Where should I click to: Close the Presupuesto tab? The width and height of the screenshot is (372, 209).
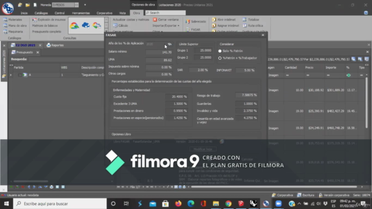(x=37, y=52)
